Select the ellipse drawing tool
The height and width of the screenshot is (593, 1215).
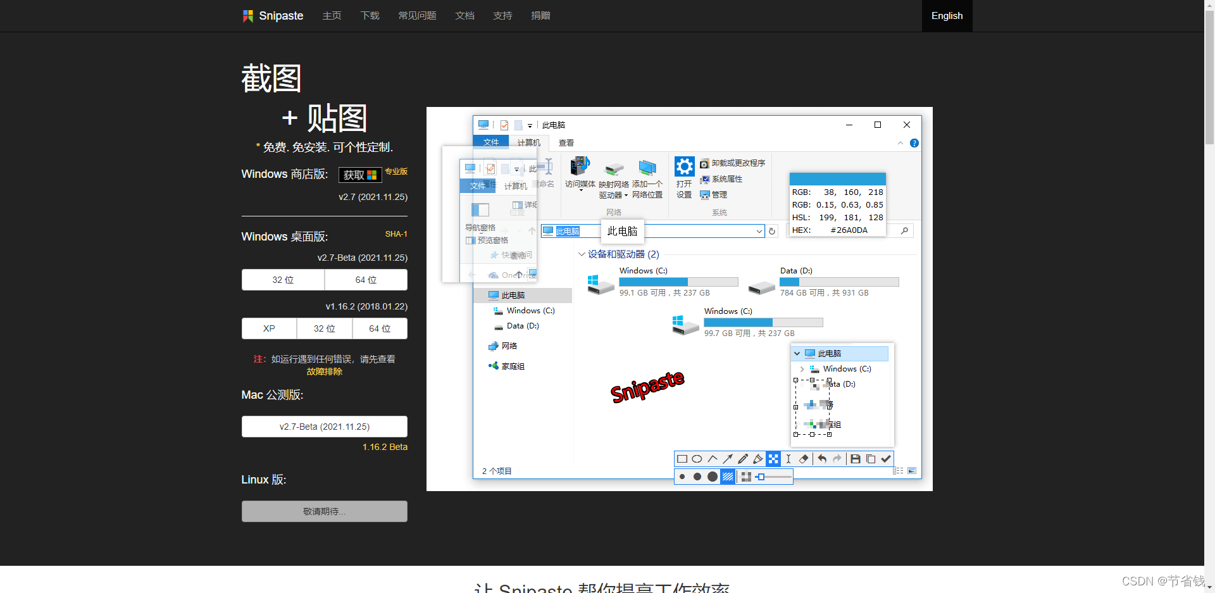tap(697, 459)
